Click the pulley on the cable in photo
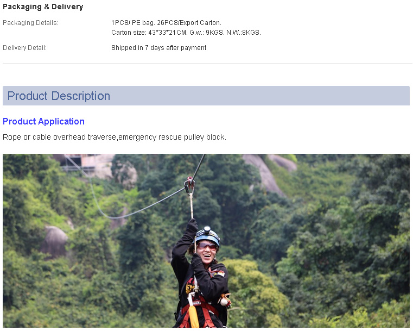 tap(189, 185)
